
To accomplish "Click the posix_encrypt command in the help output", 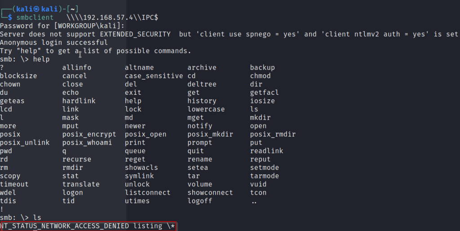I will (89, 134).
